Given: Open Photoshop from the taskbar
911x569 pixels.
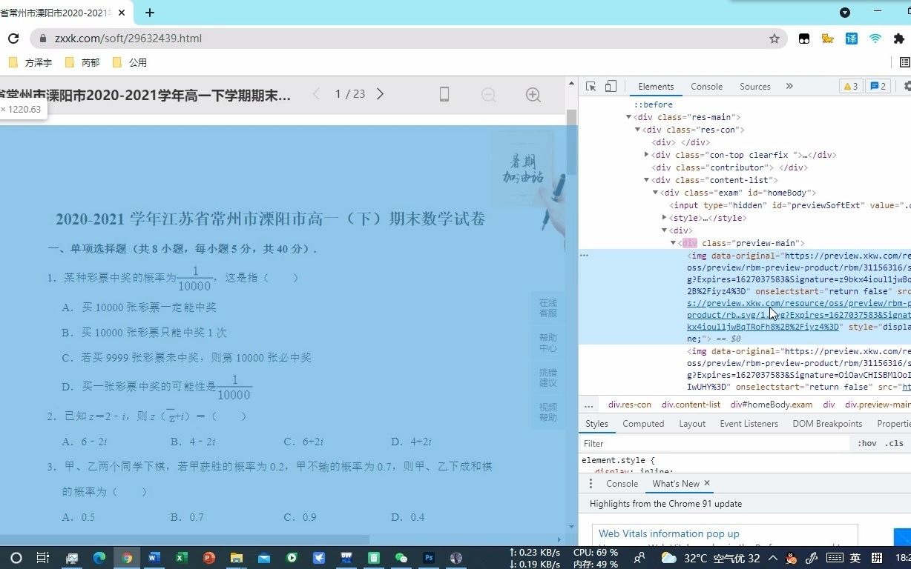Looking at the screenshot, I should pos(429,558).
